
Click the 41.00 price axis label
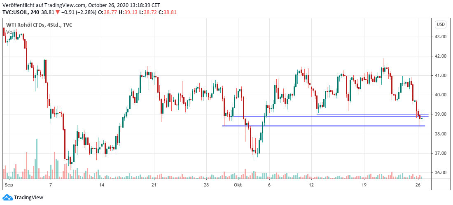click(x=441, y=75)
